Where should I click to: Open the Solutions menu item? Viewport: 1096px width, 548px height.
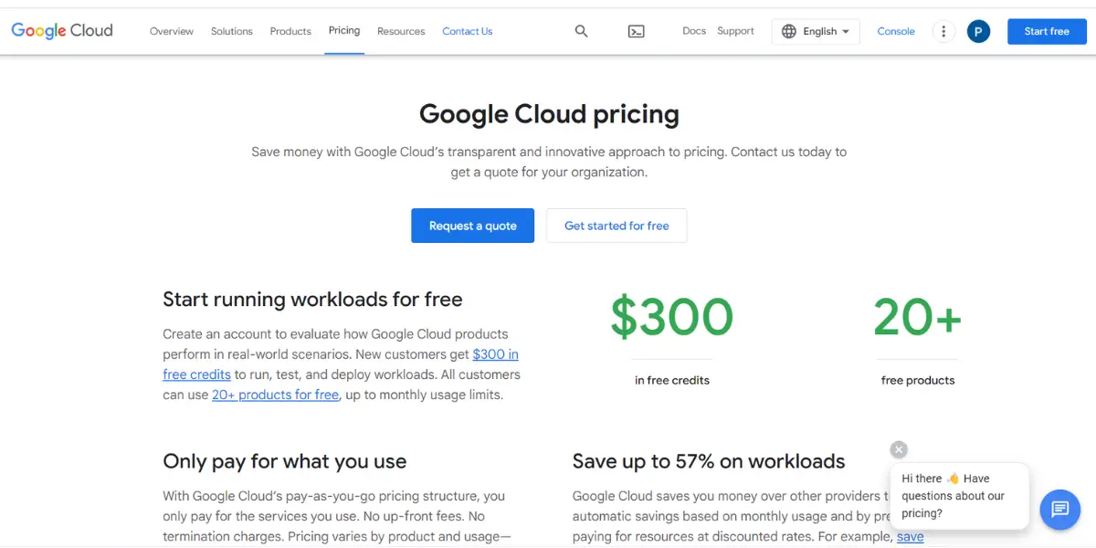pyautogui.click(x=232, y=31)
